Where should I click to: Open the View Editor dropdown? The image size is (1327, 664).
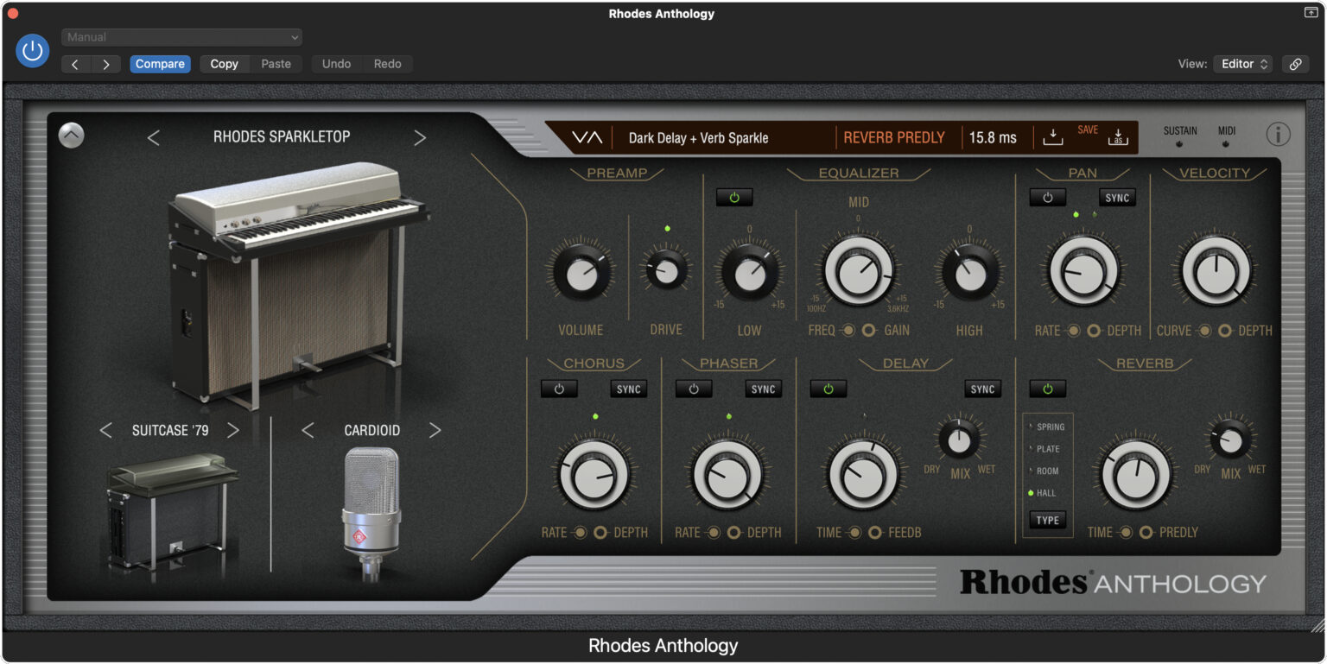(x=1242, y=64)
